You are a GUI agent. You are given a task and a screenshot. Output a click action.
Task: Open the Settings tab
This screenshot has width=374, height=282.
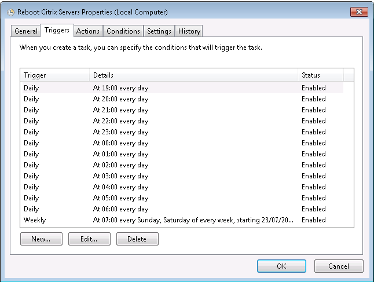point(159,31)
